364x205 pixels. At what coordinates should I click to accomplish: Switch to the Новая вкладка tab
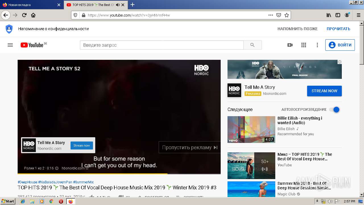(31, 5)
